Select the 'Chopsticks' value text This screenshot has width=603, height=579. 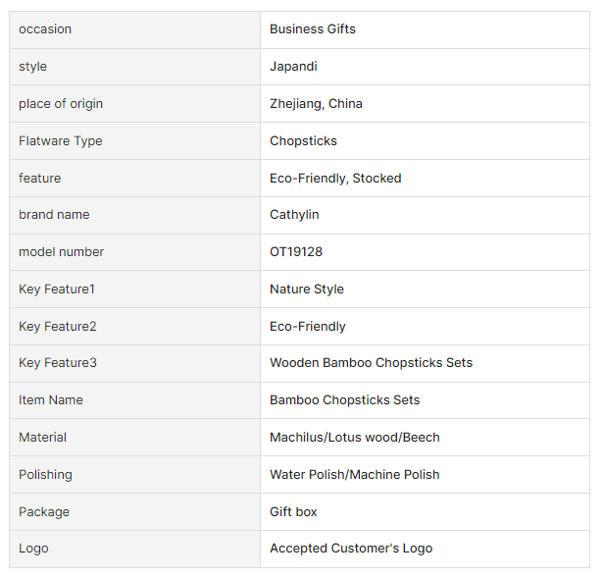pos(303,141)
